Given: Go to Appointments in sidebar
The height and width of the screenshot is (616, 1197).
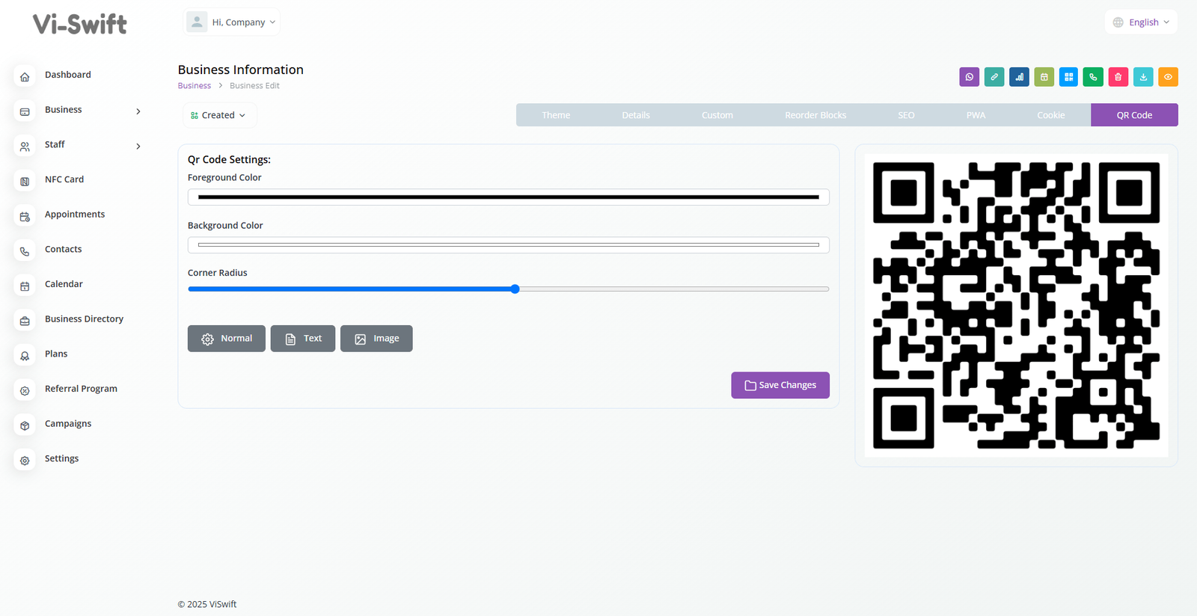Looking at the screenshot, I should (75, 215).
